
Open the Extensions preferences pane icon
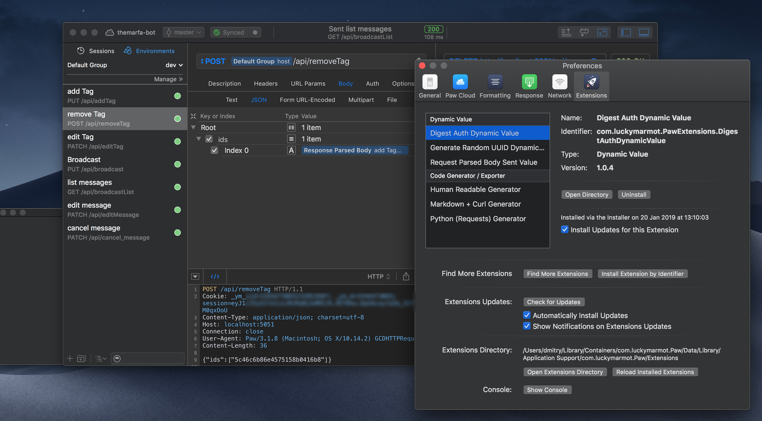[x=591, y=82]
